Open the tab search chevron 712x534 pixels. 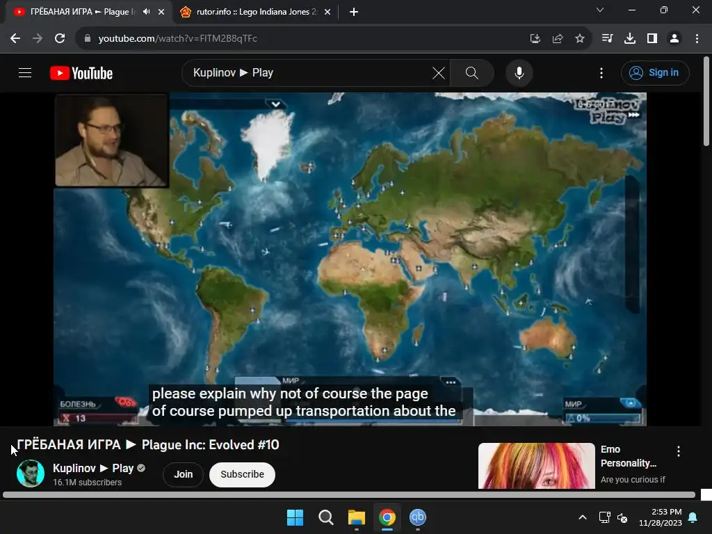600,10
